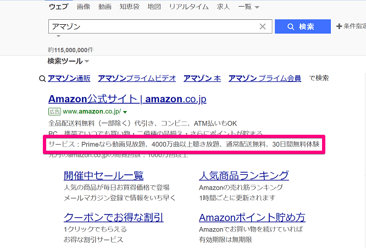366x248 pixels.
Task: Click the アマゾン通販 related search link
Action: pos(69,79)
